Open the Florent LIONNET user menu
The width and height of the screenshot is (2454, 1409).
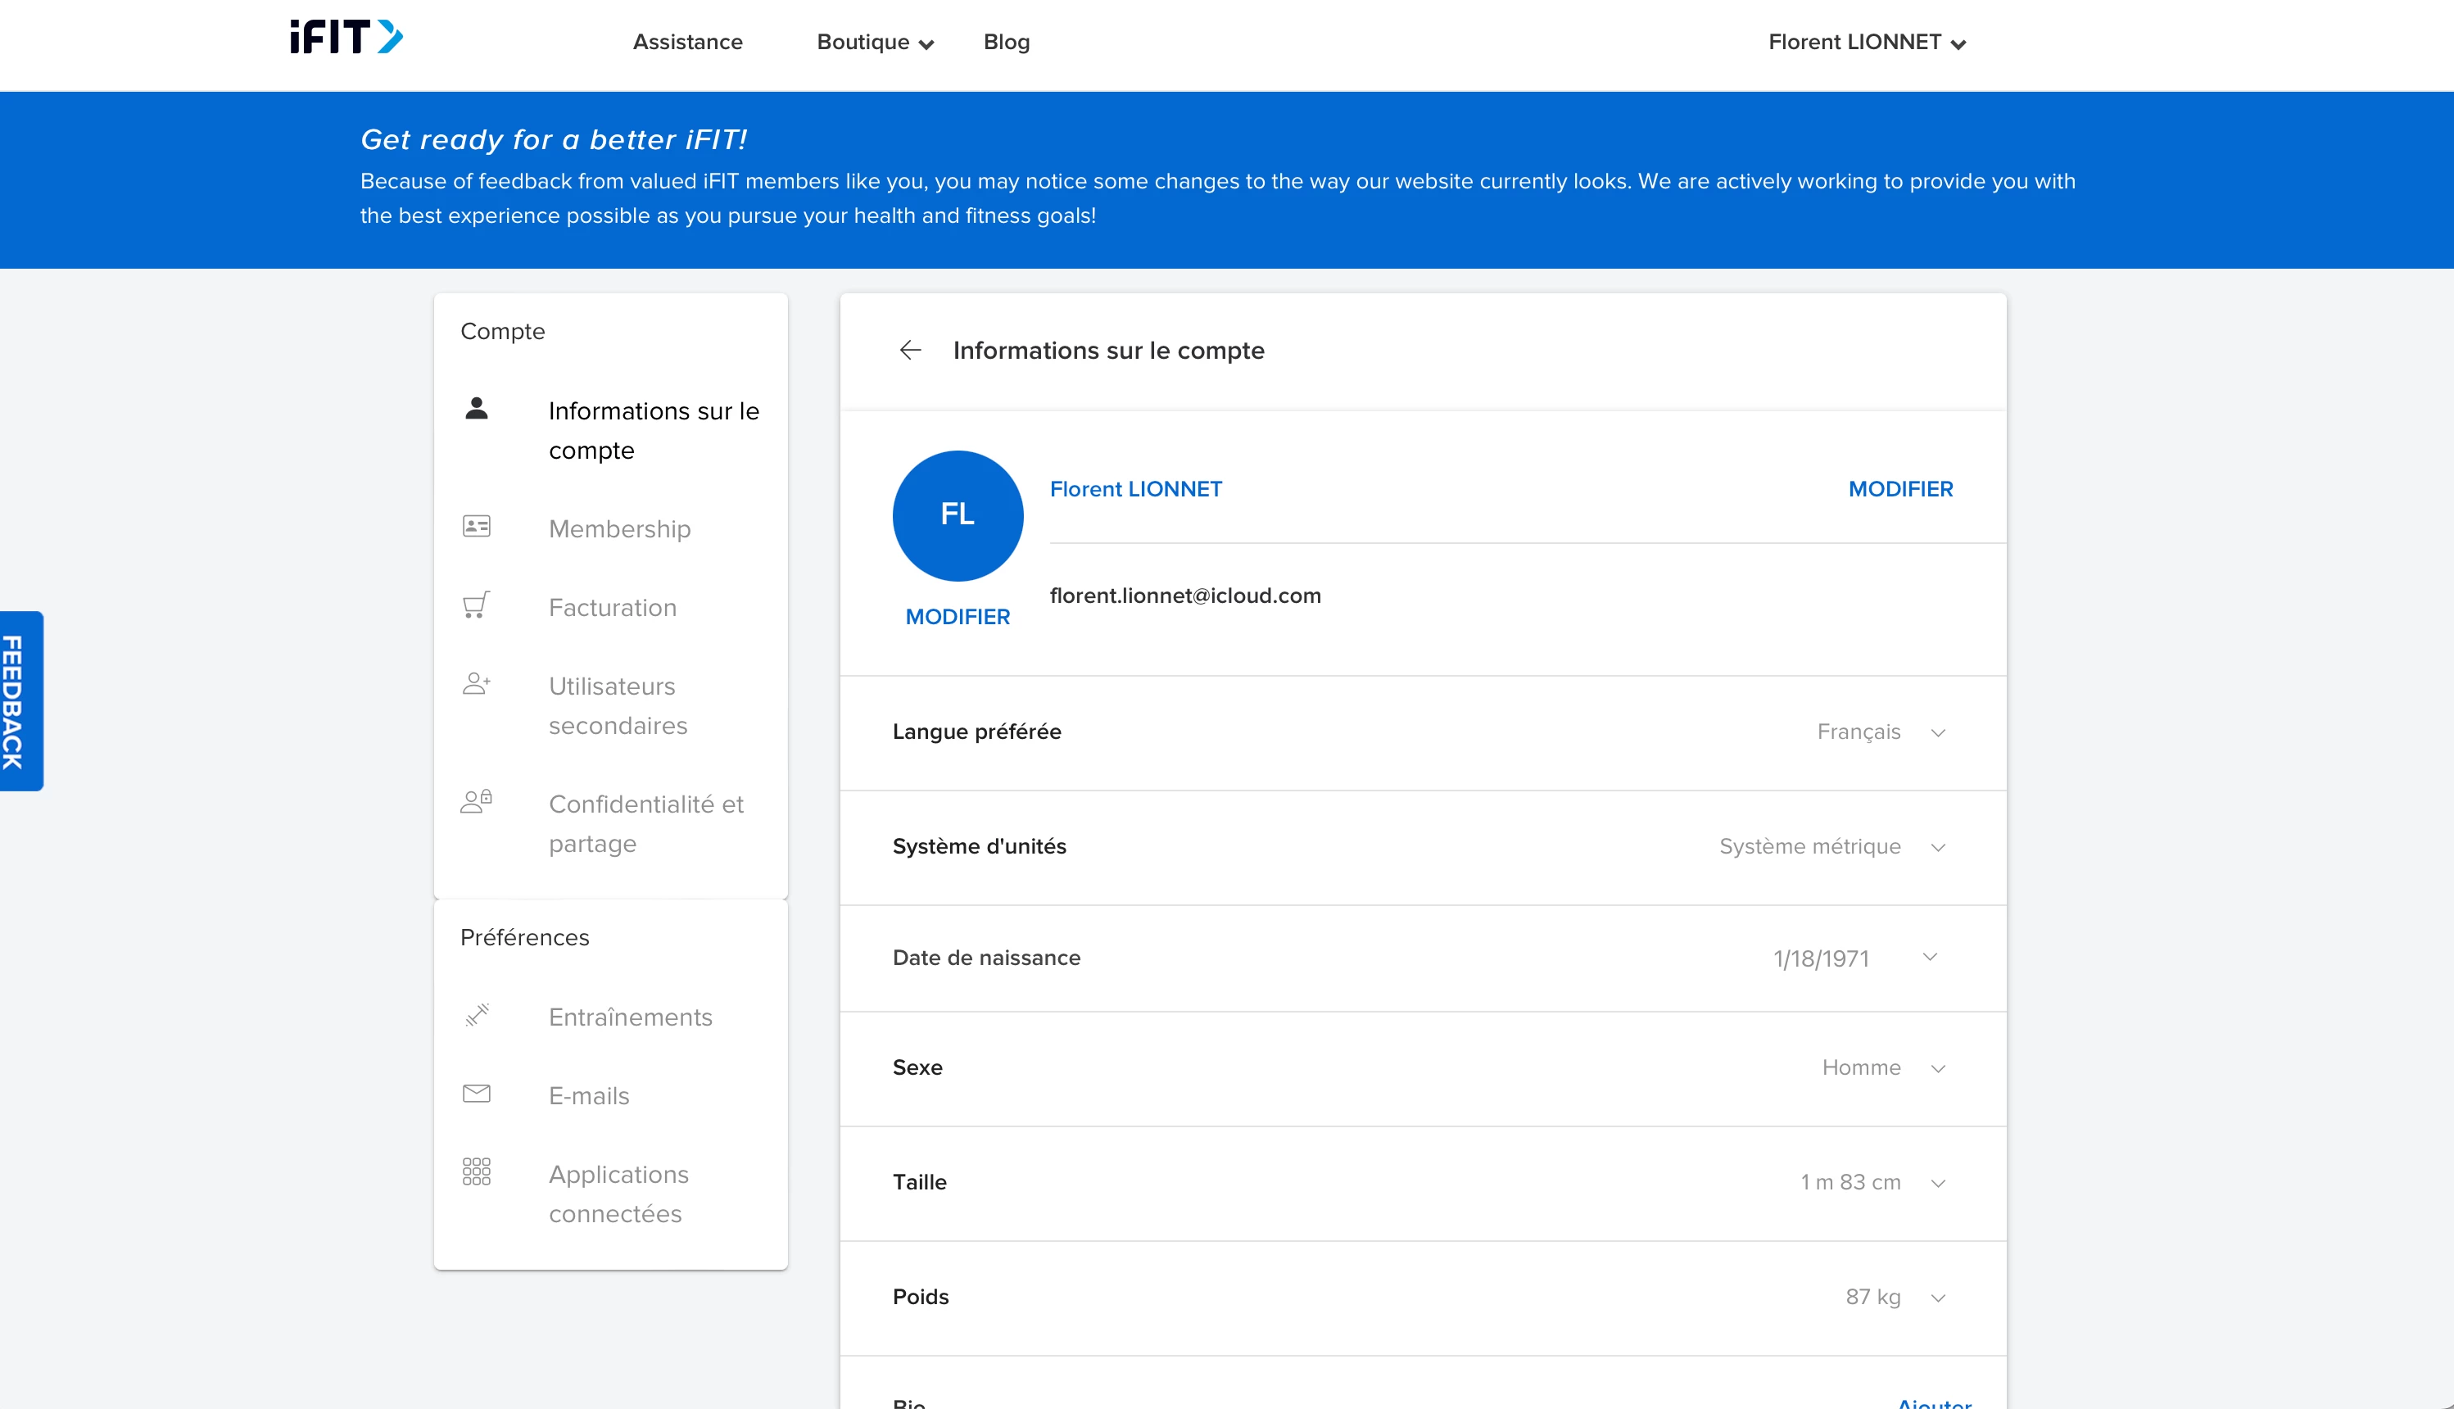[x=1867, y=43]
